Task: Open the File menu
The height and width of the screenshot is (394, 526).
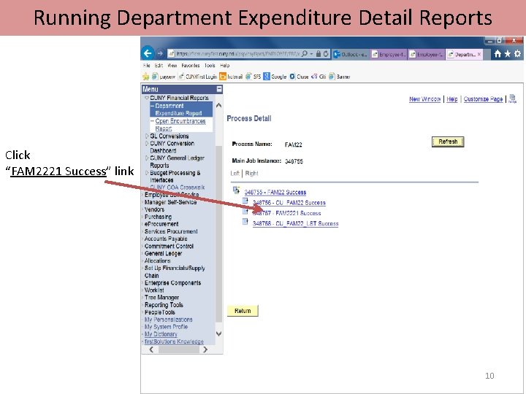Action: click(x=147, y=66)
